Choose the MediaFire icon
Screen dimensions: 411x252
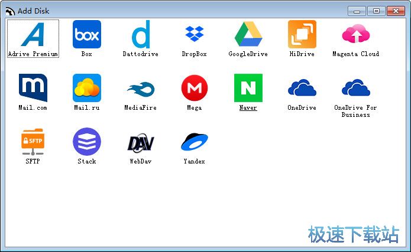(141, 89)
